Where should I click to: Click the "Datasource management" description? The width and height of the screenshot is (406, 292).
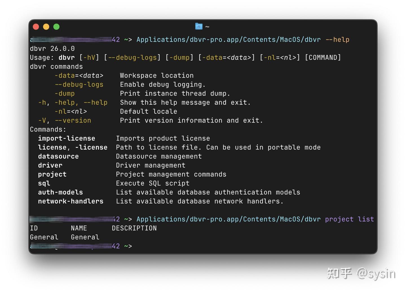coord(159,156)
